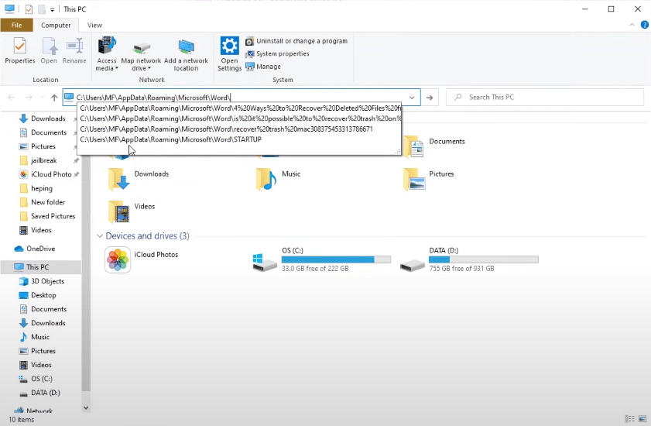The width and height of the screenshot is (651, 426).
Task: Open Customize Quick Access Toolbar dropdown
Action: (53, 9)
